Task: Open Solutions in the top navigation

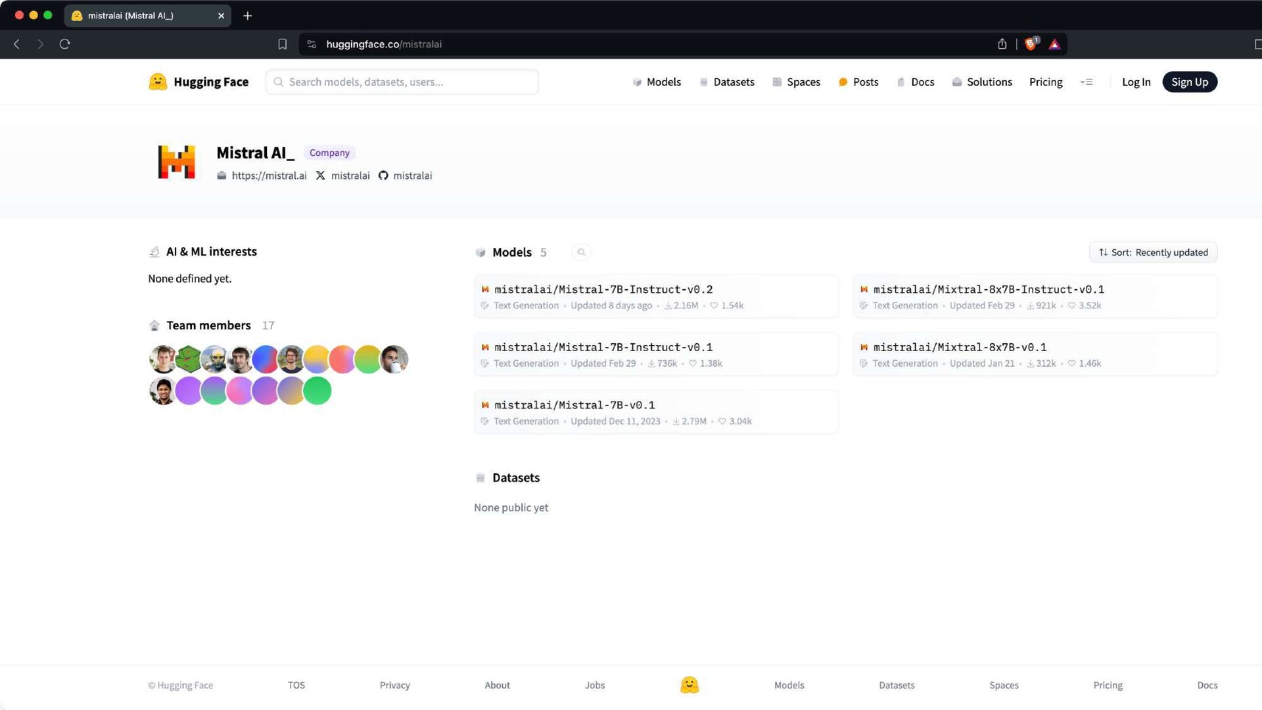Action: tap(982, 82)
